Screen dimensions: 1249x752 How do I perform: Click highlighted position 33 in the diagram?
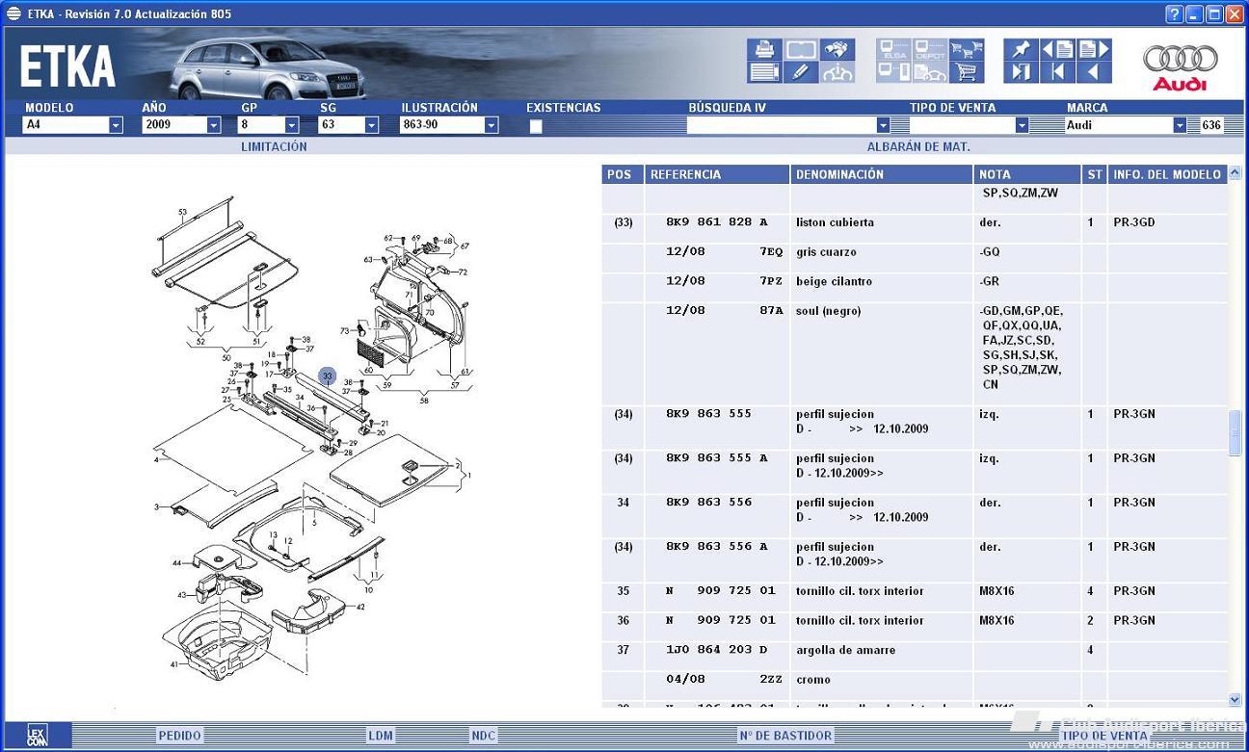click(x=328, y=376)
